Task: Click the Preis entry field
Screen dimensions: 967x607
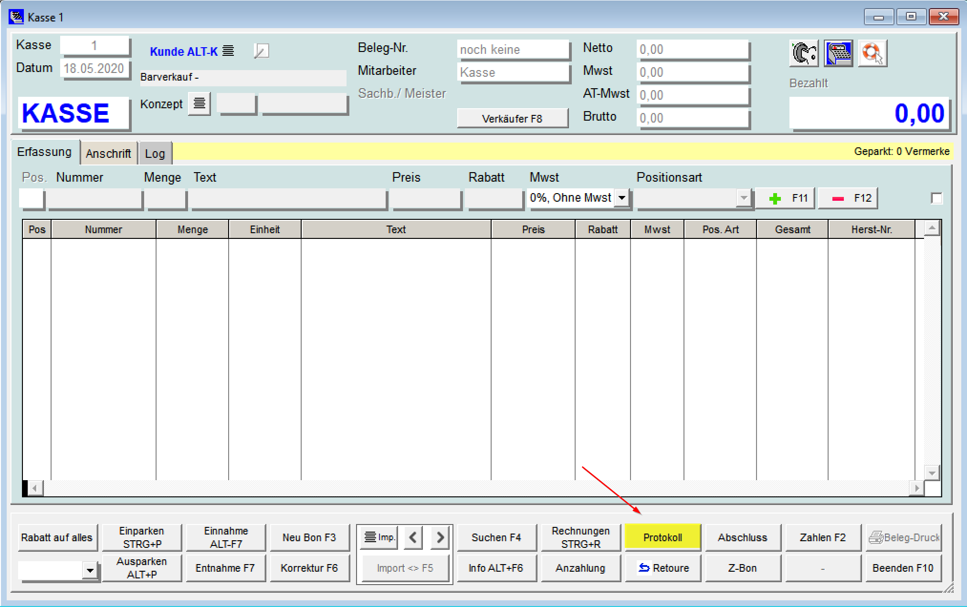Action: coord(426,198)
